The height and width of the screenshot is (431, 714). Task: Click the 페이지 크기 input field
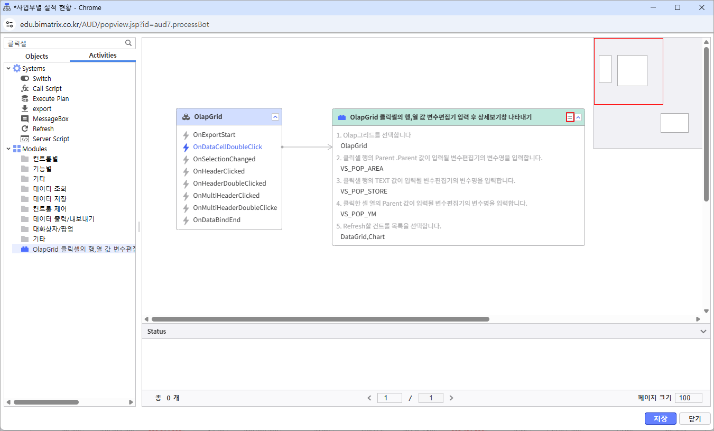pos(688,398)
